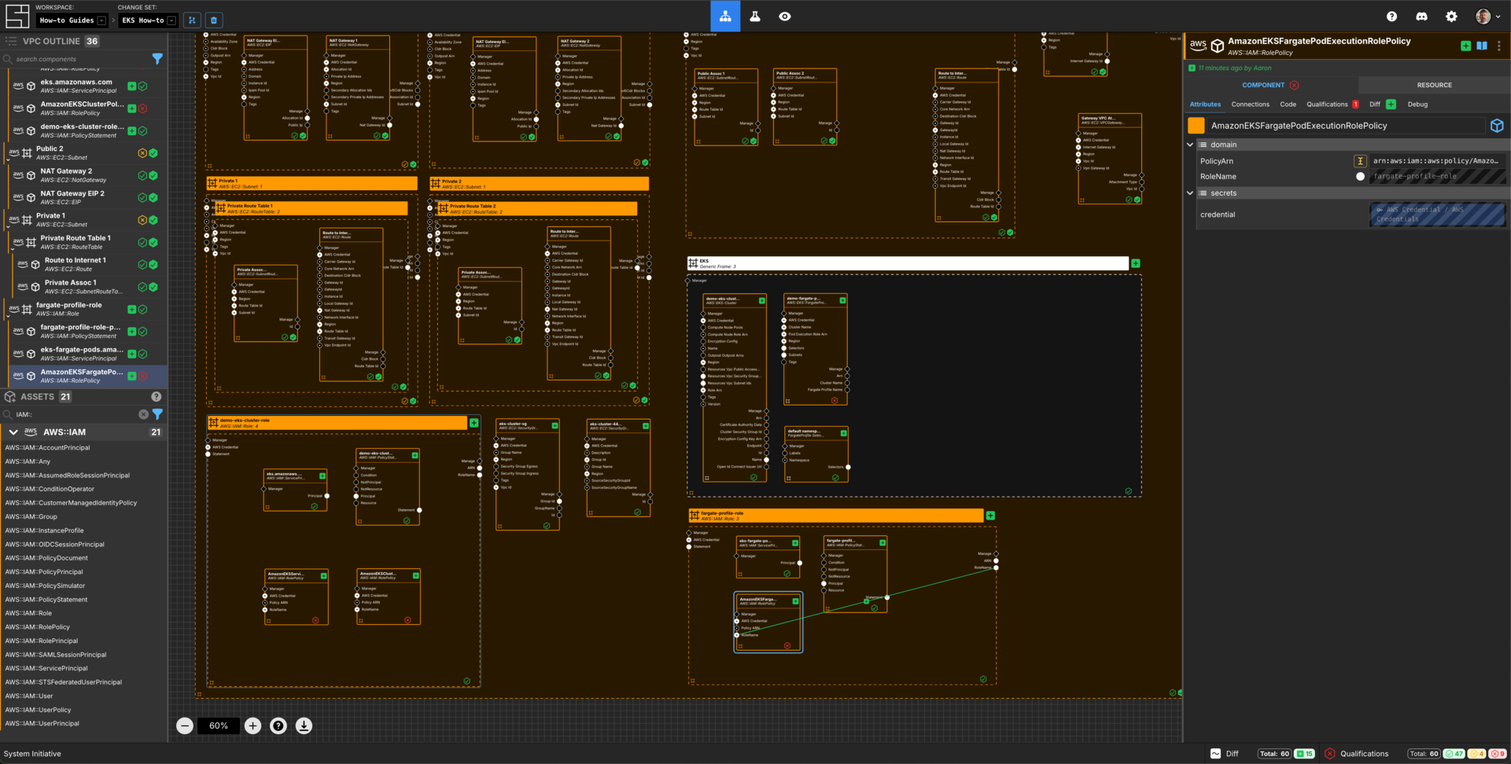Abandon change set with trash icon

click(214, 20)
